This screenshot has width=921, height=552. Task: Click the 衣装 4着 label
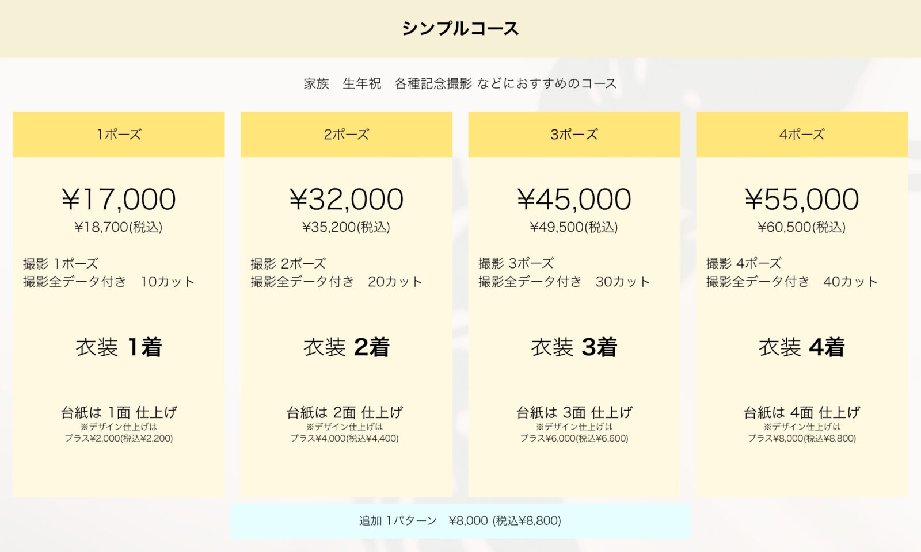801,347
